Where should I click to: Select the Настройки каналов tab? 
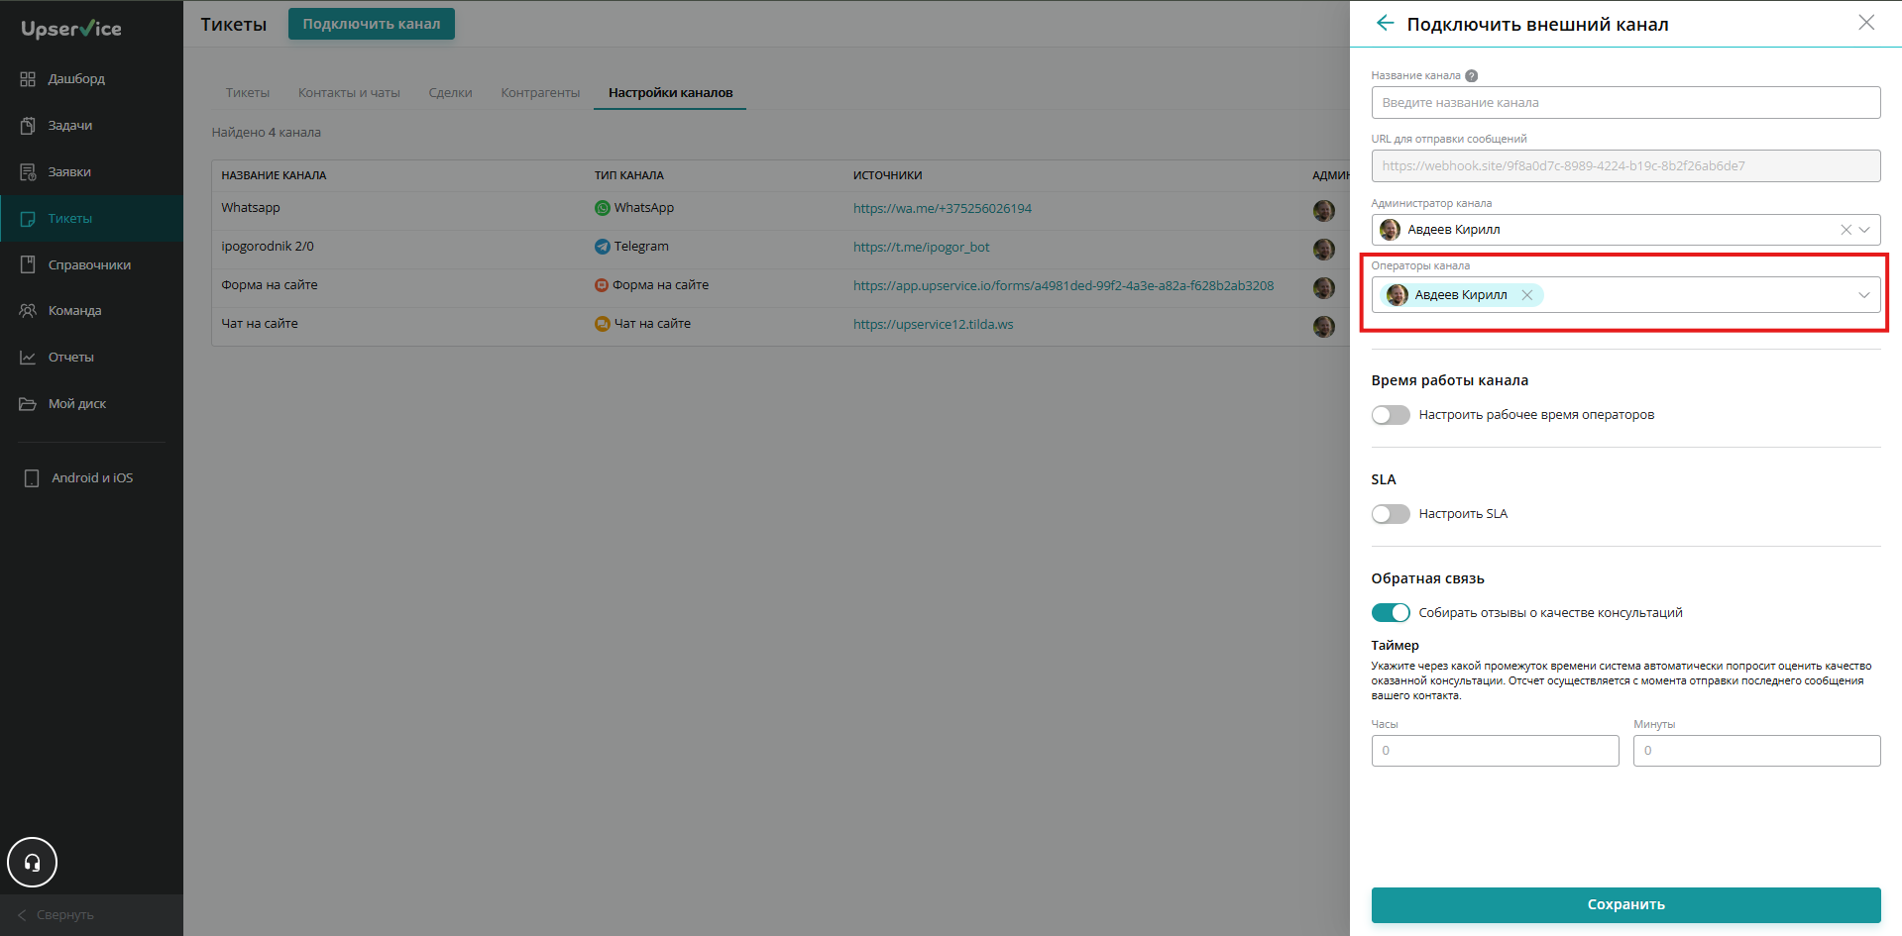(x=670, y=93)
